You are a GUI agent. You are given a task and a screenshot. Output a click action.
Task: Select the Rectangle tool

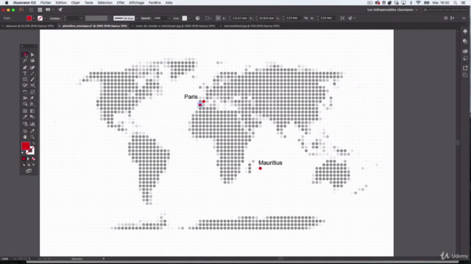click(25, 80)
